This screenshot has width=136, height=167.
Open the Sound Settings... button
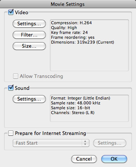29,99
